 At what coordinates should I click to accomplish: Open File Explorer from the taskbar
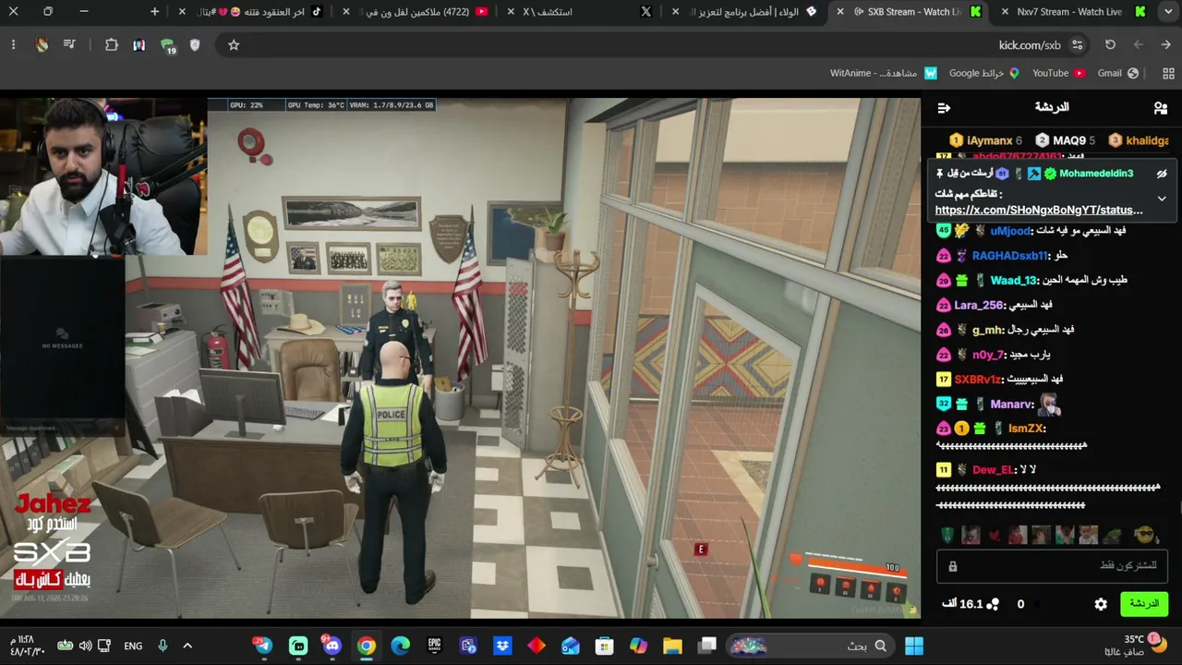click(x=672, y=646)
